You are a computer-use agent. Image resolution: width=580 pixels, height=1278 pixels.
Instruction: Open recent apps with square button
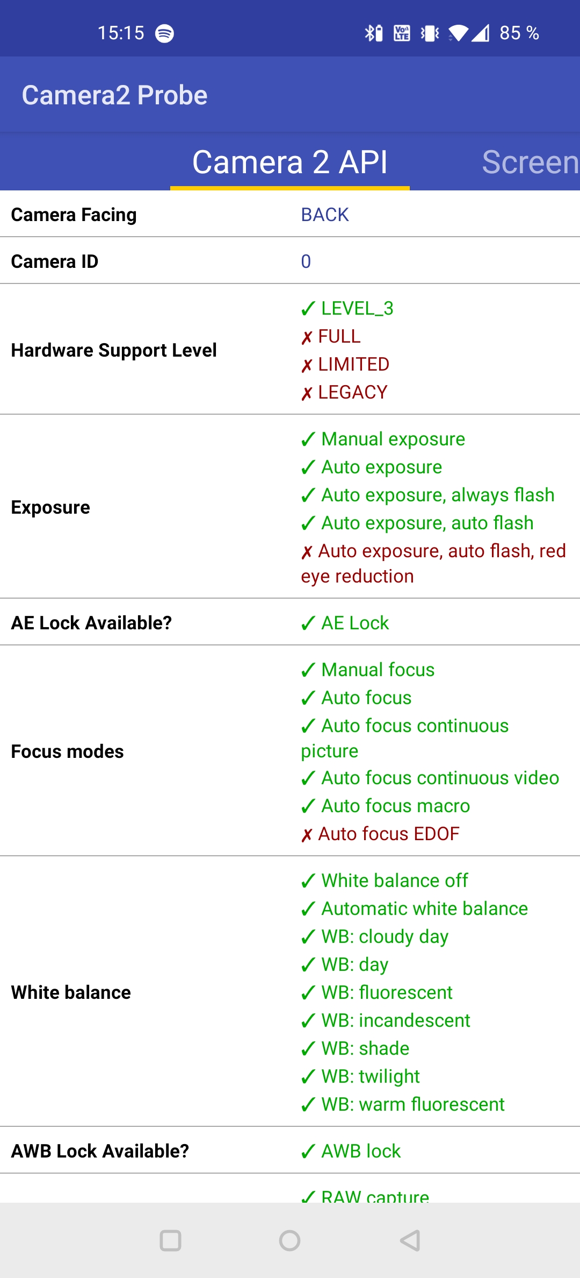click(x=171, y=1240)
